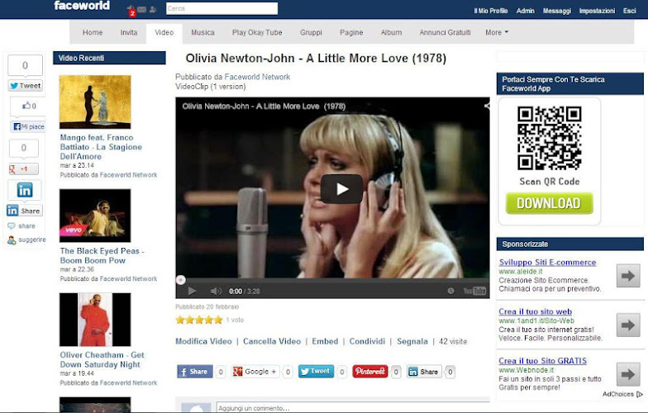Click the watch later clock icon in player

point(451,291)
